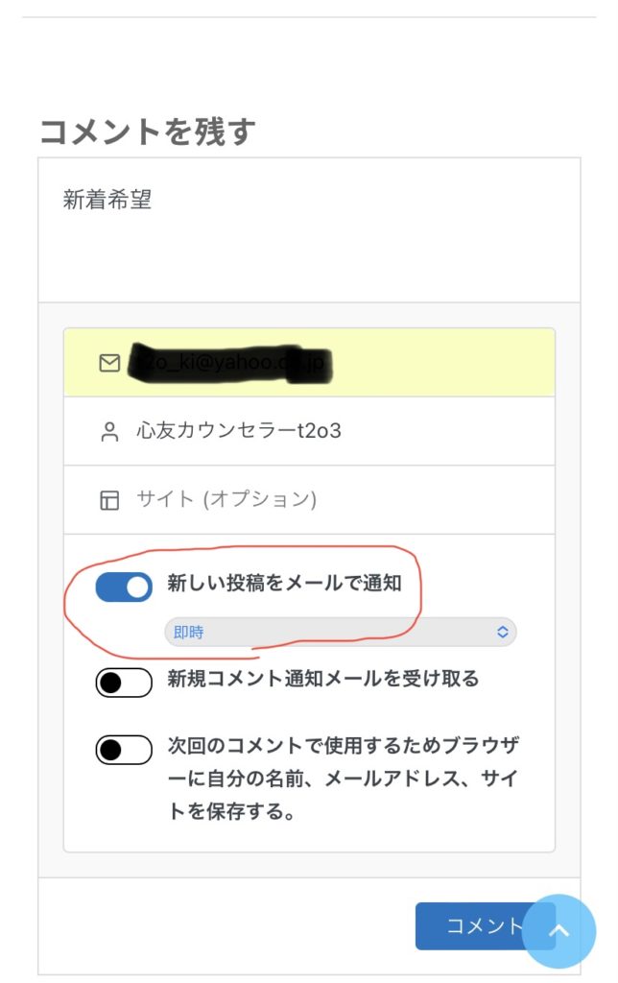Click the up-down arrows on the 即時 selector
Image resolution: width=618 pixels, height=983 pixels.
click(501, 632)
